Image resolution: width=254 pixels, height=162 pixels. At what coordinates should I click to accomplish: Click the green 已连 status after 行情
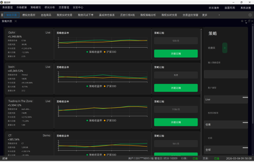[x=195, y=159]
